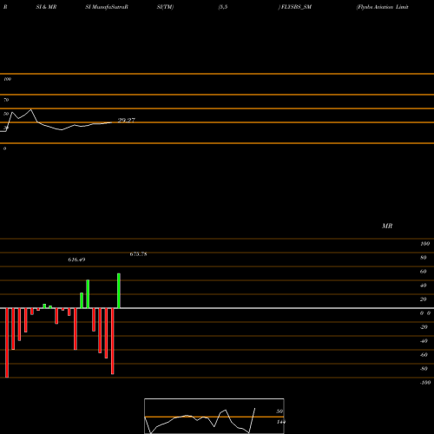Viewport: 434px width, 434px height.
Task: Click the FLYSBS_SM symbol text in header
Action: 296,7
